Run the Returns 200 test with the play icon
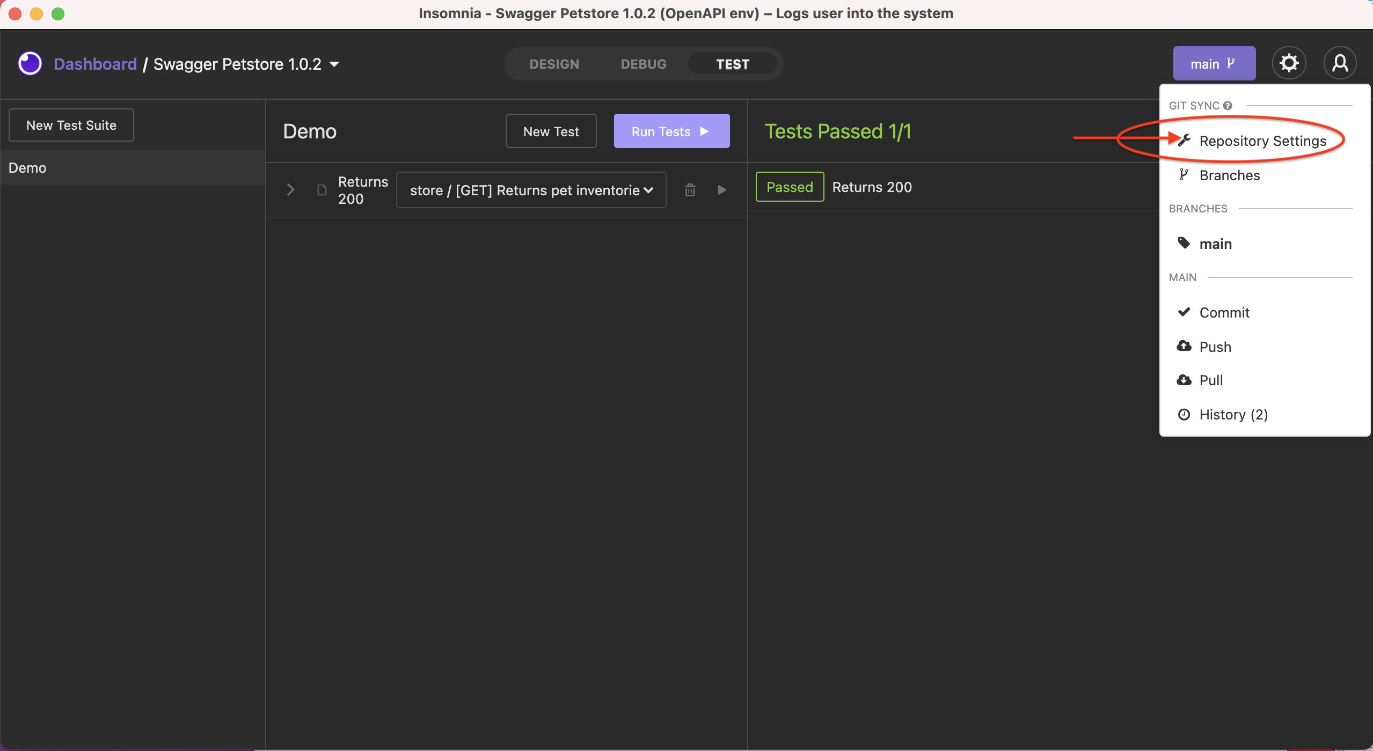 pyautogui.click(x=721, y=190)
